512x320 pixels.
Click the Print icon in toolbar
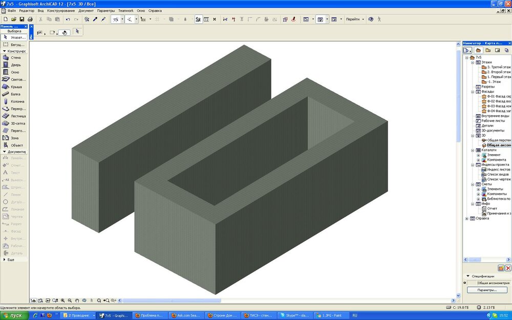click(30, 19)
